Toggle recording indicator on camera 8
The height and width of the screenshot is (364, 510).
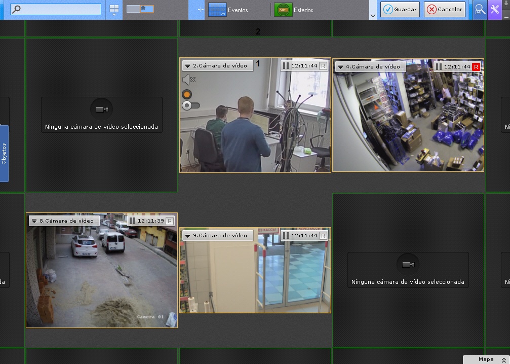170,221
